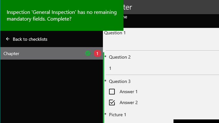Confirm the green Complete? notification banner
Image resolution: width=219 pixels, height=123 pixels.
click(62, 15)
